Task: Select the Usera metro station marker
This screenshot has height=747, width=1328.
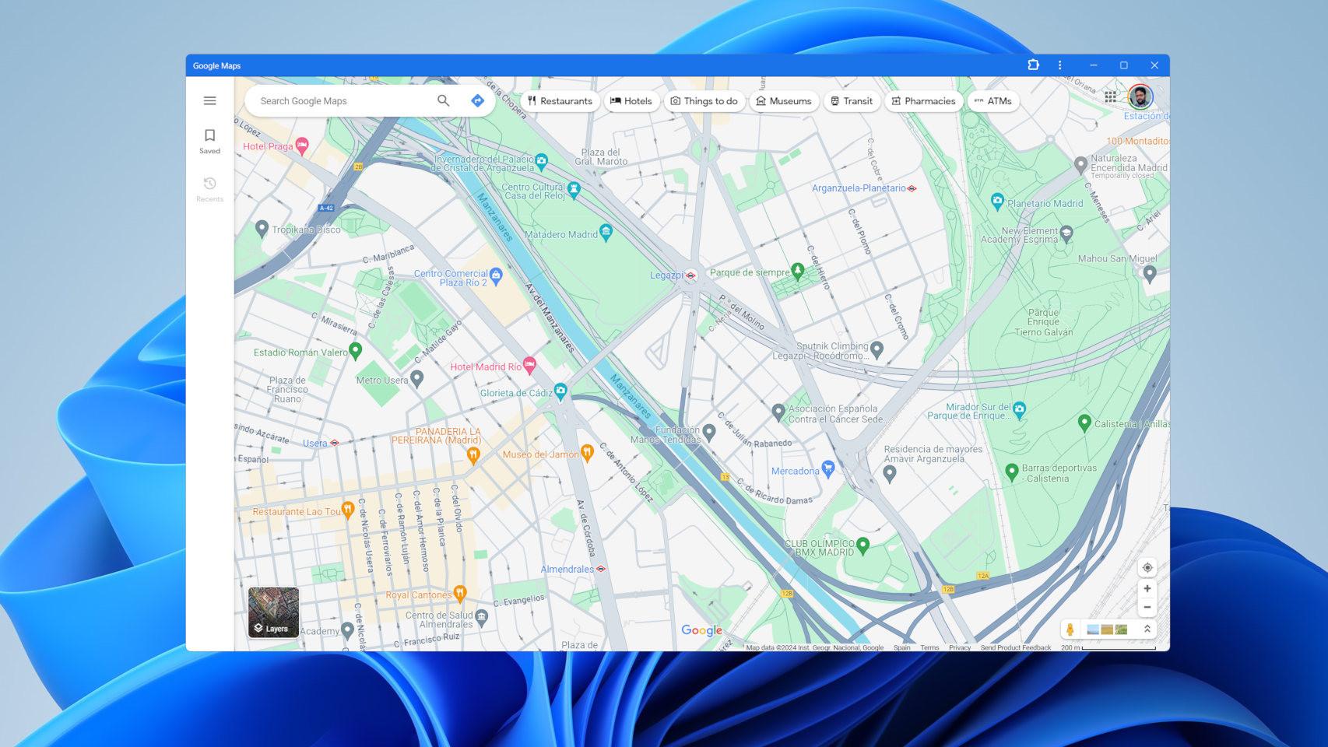Action: pyautogui.click(x=335, y=443)
